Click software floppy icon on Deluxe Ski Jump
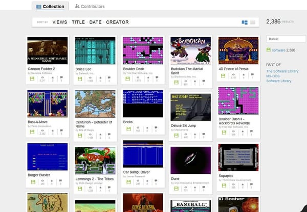Image resolution: width=307 pixels, height=212 pixels. click(177, 135)
